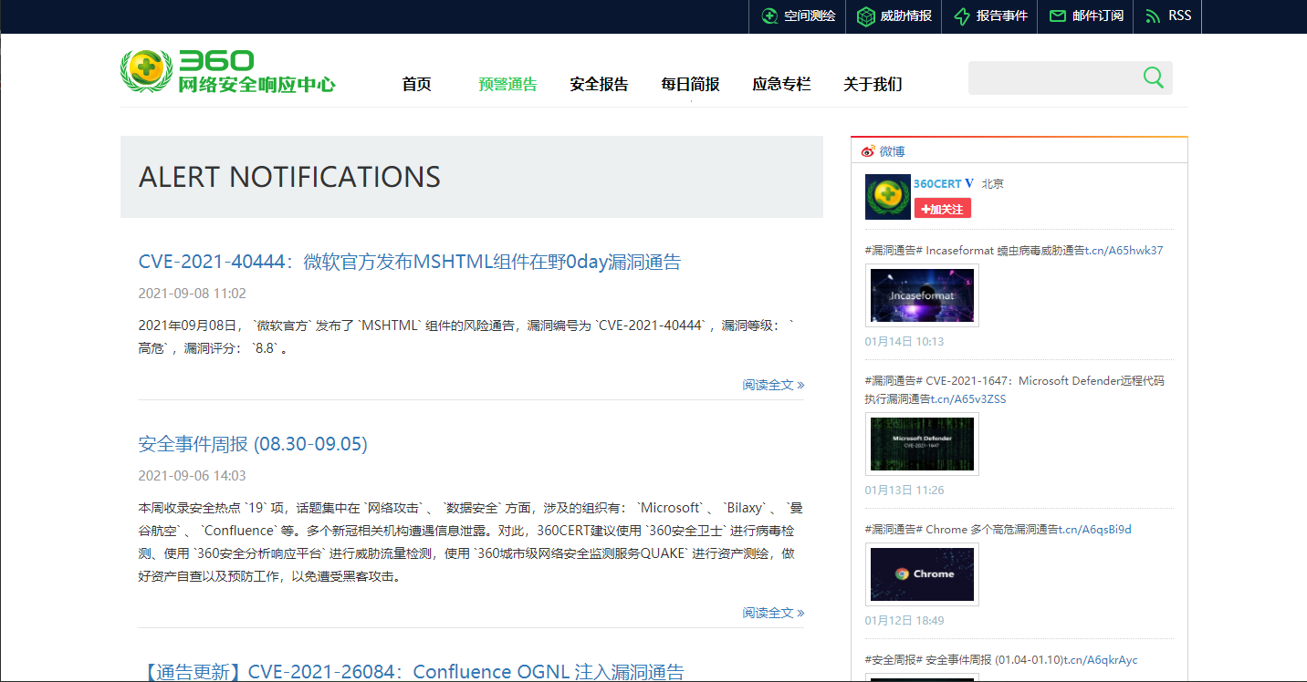Open the 安全报告 menu item

pyautogui.click(x=599, y=84)
